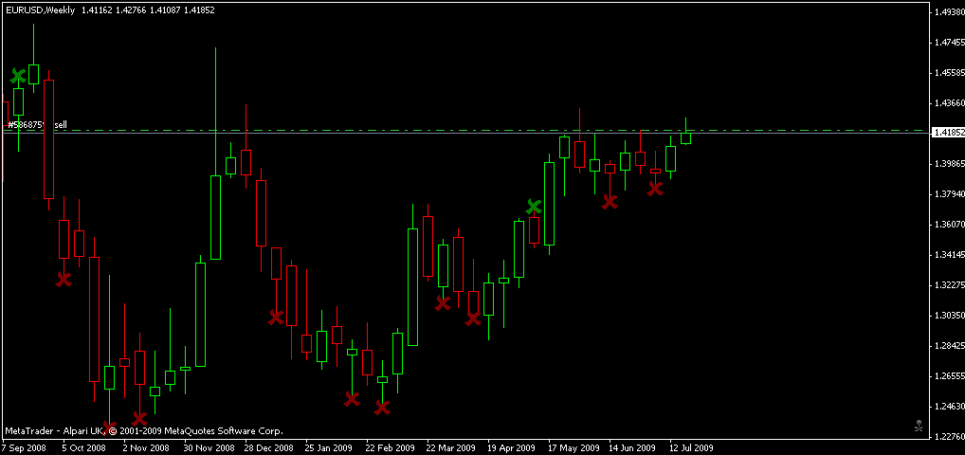This screenshot has height=455, width=965.
Task: Click the 14 Jun 2009 date label
Action: [x=633, y=447]
